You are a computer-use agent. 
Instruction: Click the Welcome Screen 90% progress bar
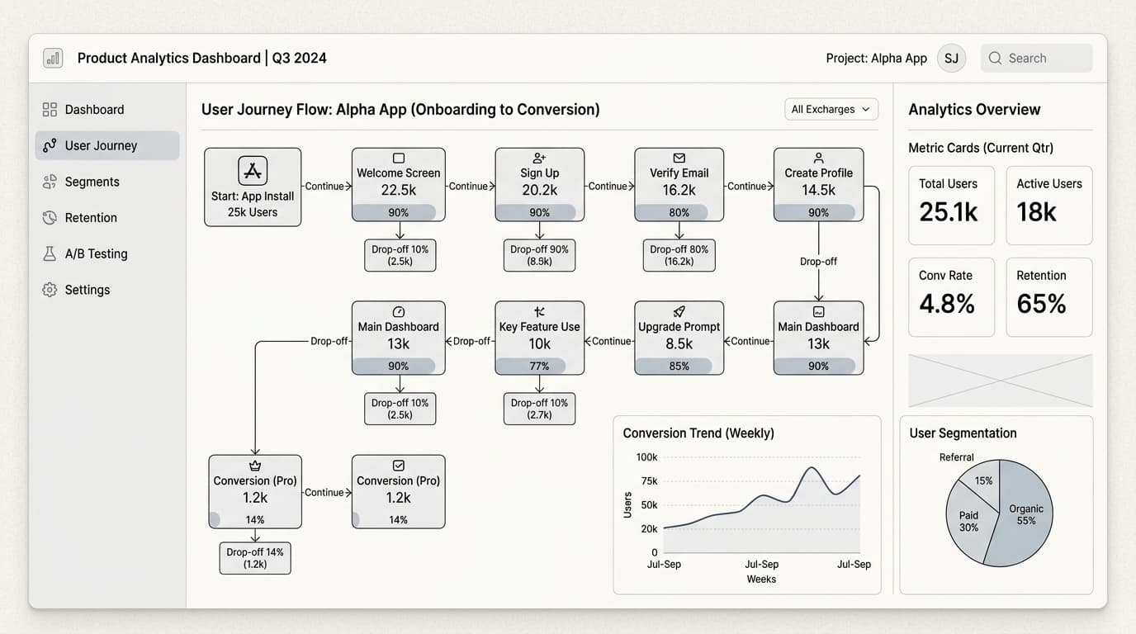399,212
